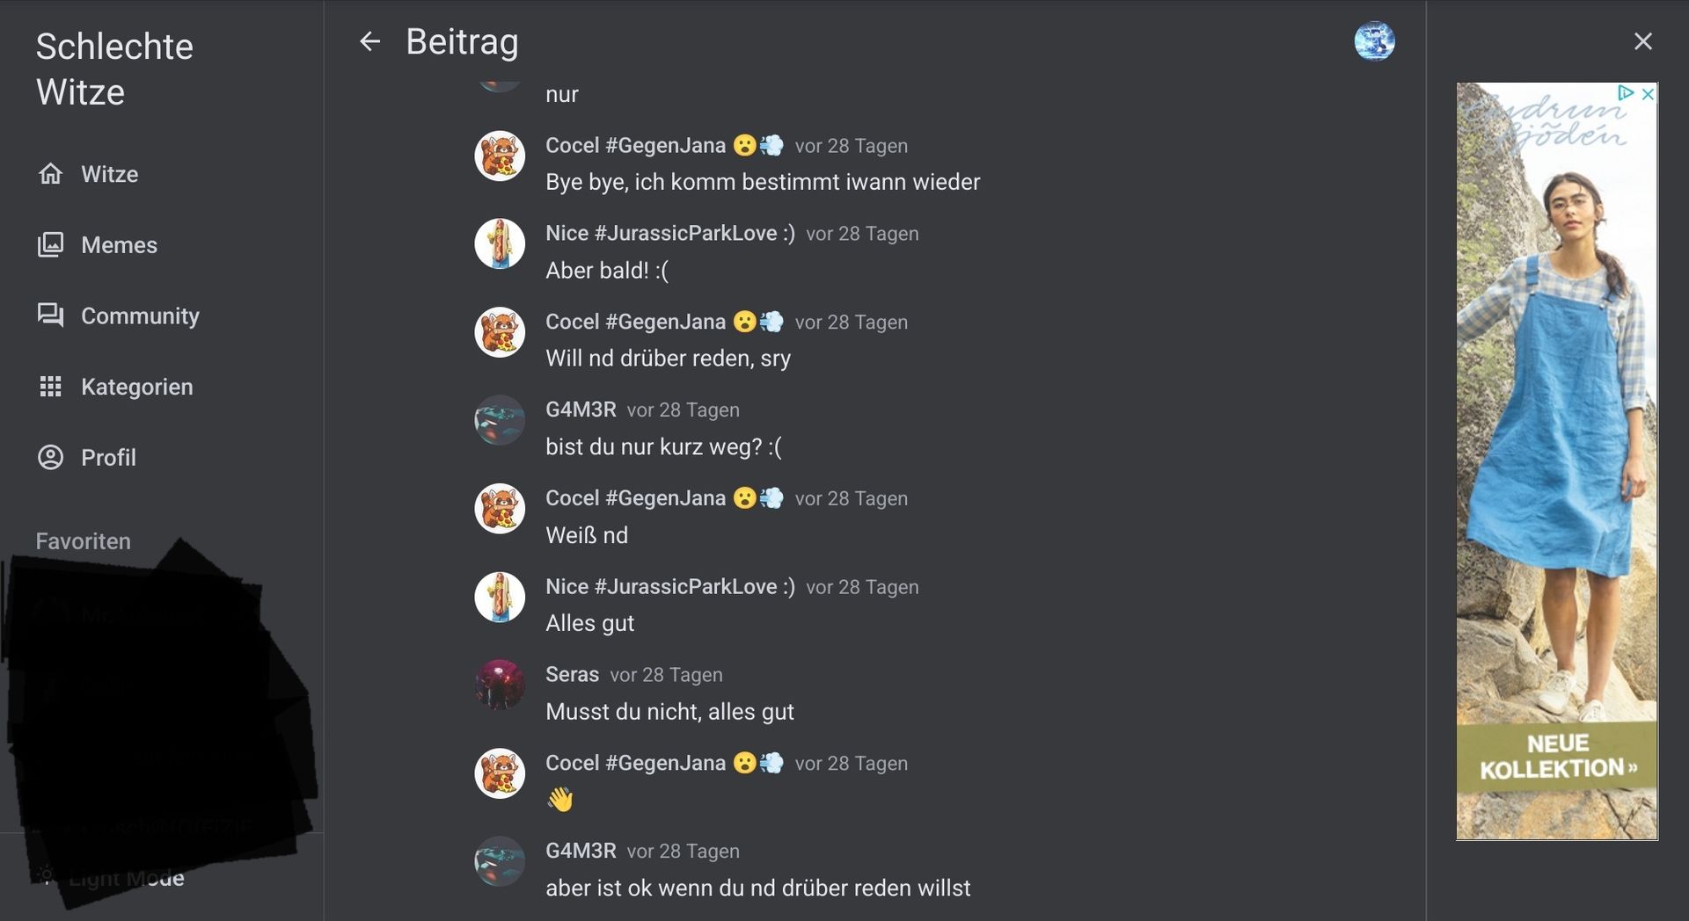Open the Witze home icon
Screen dimensions: 1689x921
coord(51,174)
